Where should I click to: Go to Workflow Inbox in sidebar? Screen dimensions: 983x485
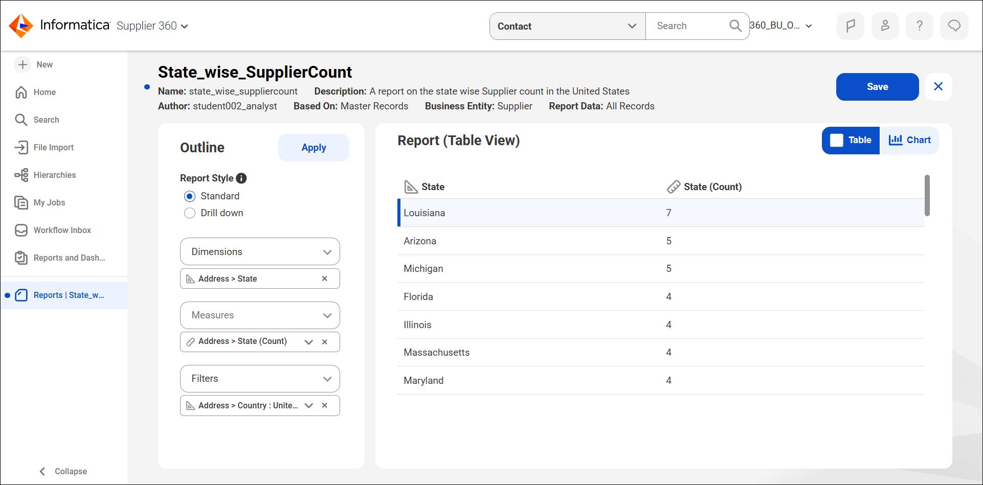pos(62,230)
